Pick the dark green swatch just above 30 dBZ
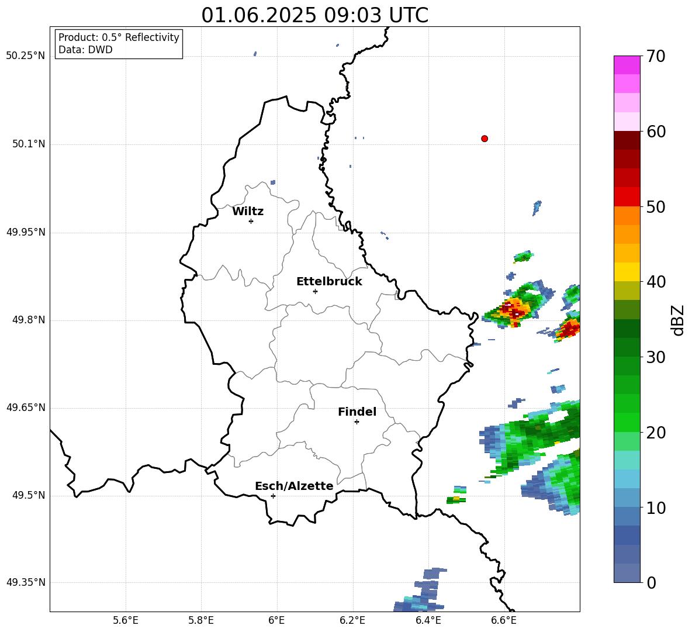 tap(627, 347)
